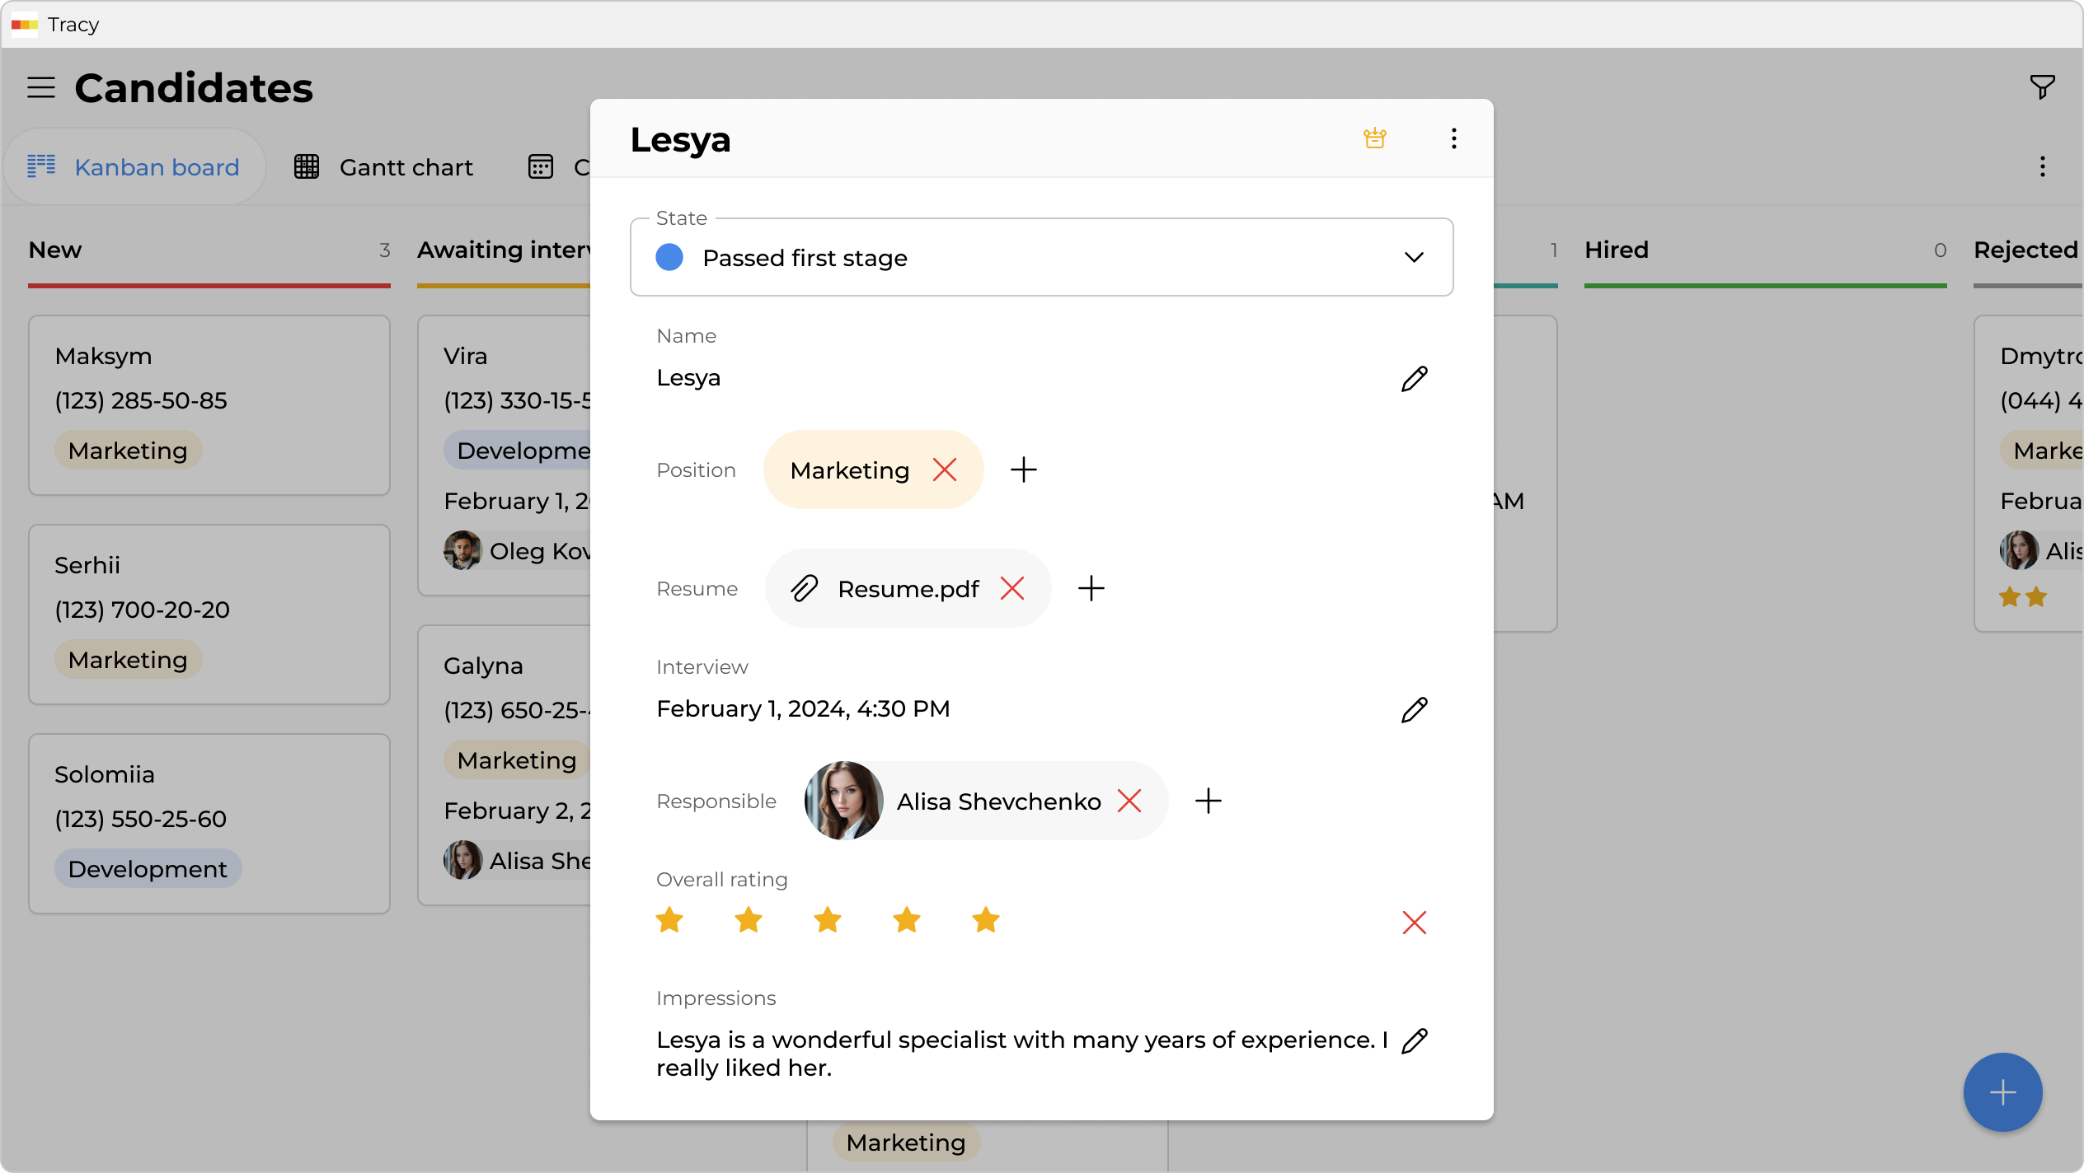Image resolution: width=2084 pixels, height=1173 pixels.
Task: Edit Impressions text with pencil icon
Action: click(x=1414, y=1041)
